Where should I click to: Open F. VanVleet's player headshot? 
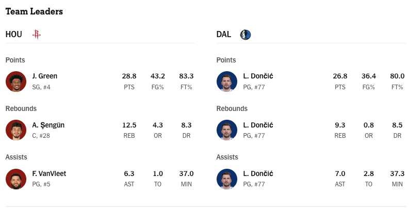click(16, 179)
